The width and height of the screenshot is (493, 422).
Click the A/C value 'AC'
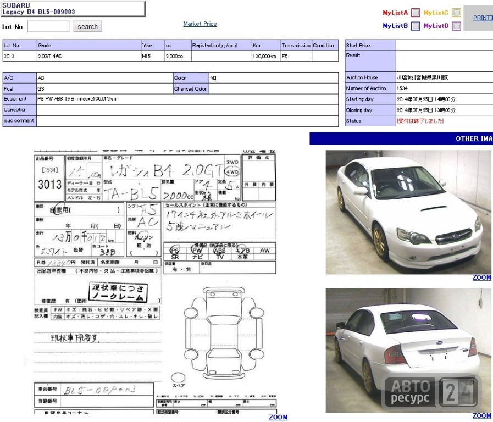(41, 78)
